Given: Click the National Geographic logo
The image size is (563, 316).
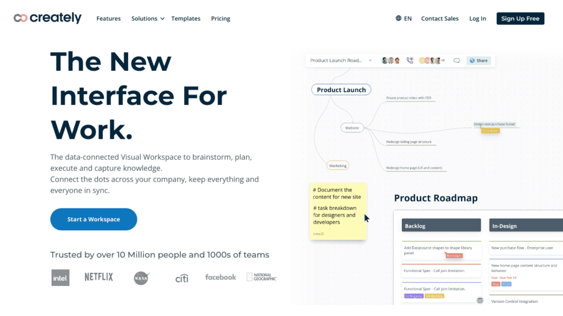Looking at the screenshot, I should (261, 278).
